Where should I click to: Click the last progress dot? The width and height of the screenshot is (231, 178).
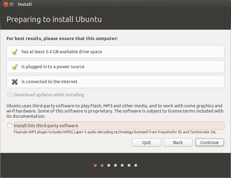135,165
